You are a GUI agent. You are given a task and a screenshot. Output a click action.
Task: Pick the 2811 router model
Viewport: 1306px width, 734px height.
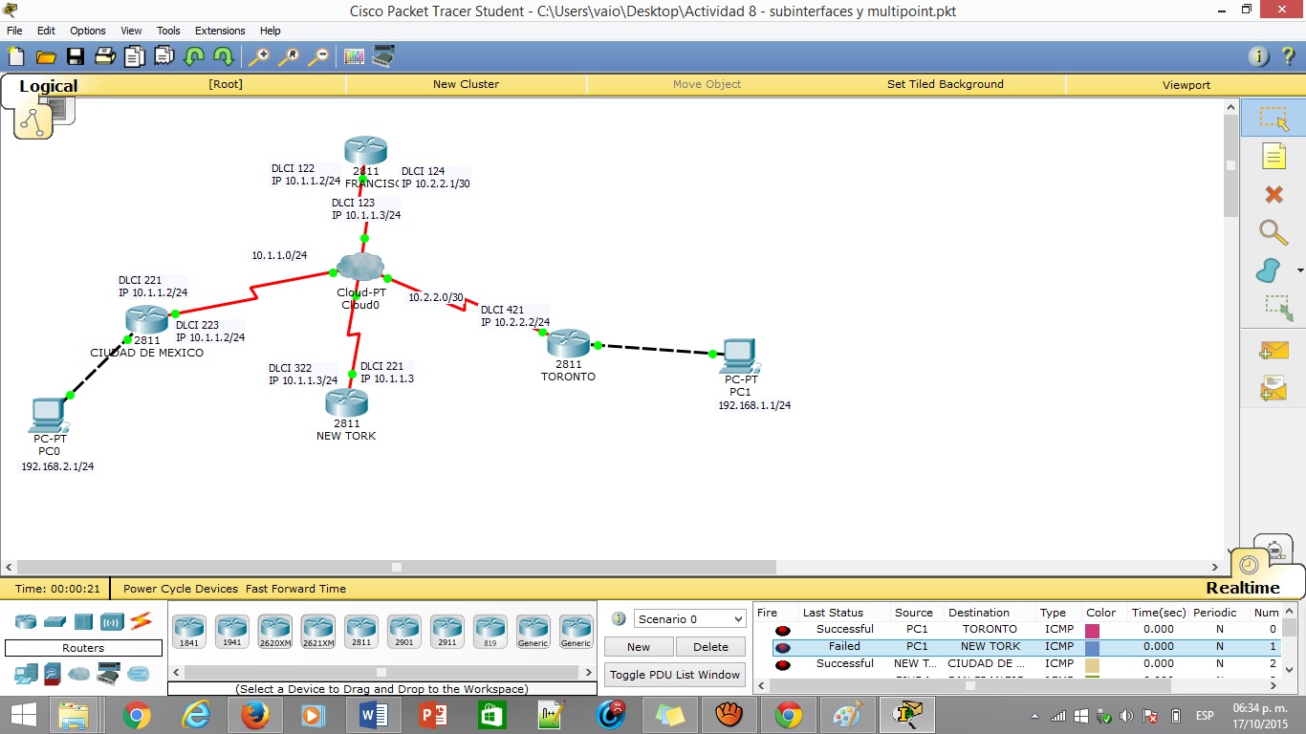[x=360, y=629]
